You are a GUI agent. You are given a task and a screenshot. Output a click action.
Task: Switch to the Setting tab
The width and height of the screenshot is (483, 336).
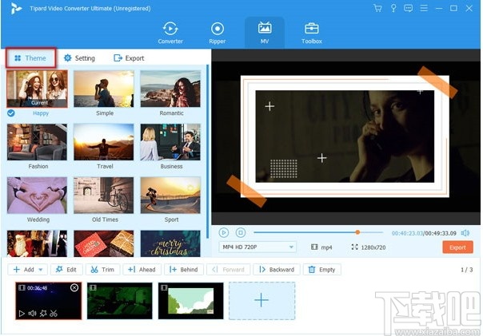coord(79,58)
